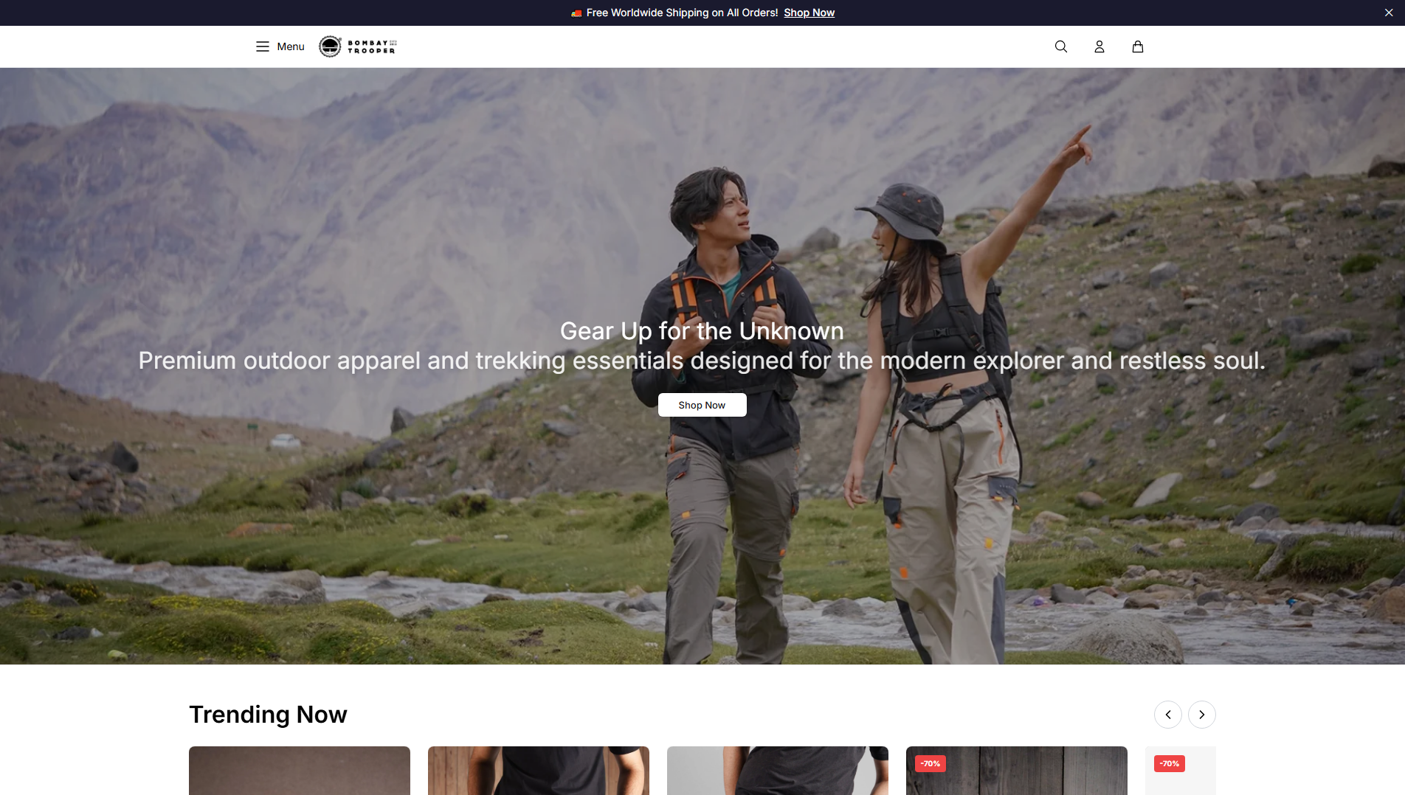The image size is (1405, 795).
Task: Open the third trending product thumbnail
Action: click(x=778, y=771)
